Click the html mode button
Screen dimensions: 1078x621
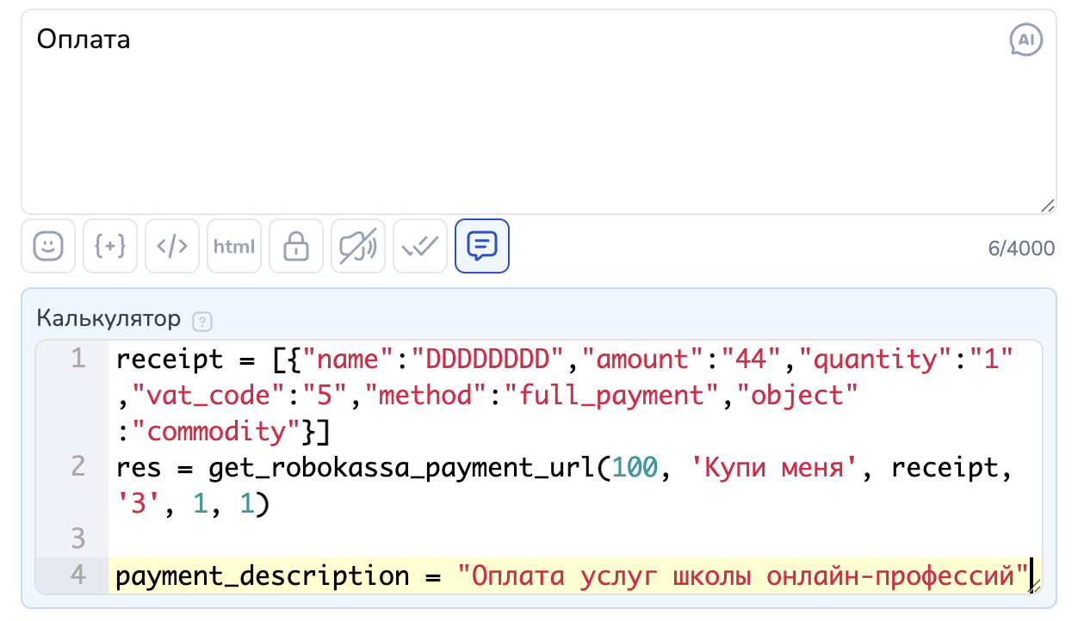[234, 246]
